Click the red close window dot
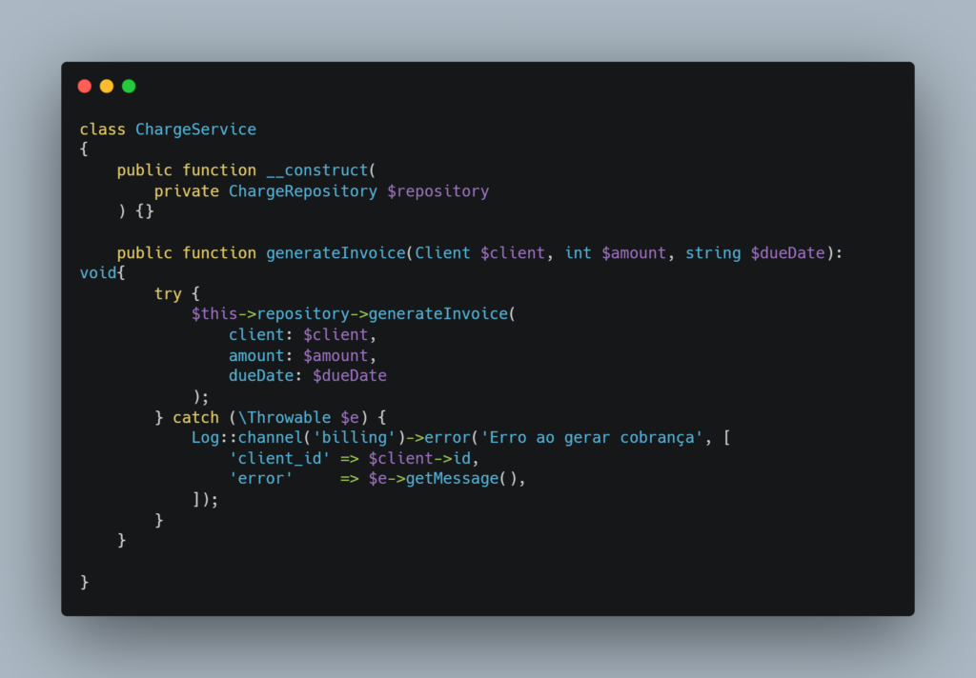Screen dimensions: 976x678 point(85,86)
